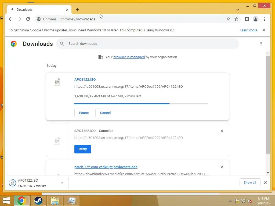Click the forward navigation arrow
Viewport: 275px width, 206px height.
pos(19,19)
